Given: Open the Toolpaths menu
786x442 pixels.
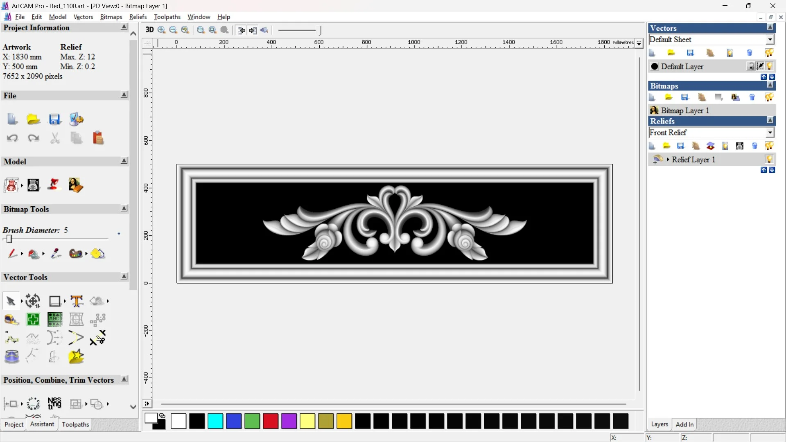Looking at the screenshot, I should pos(167,17).
